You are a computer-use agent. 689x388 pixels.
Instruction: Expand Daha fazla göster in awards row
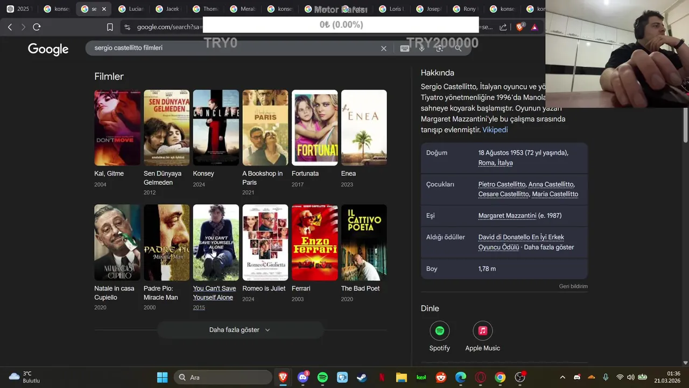click(x=549, y=247)
